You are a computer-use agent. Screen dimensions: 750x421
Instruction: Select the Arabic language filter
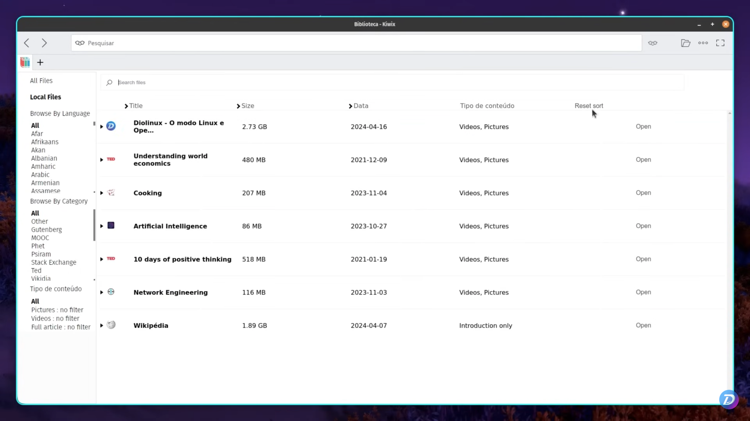point(40,174)
